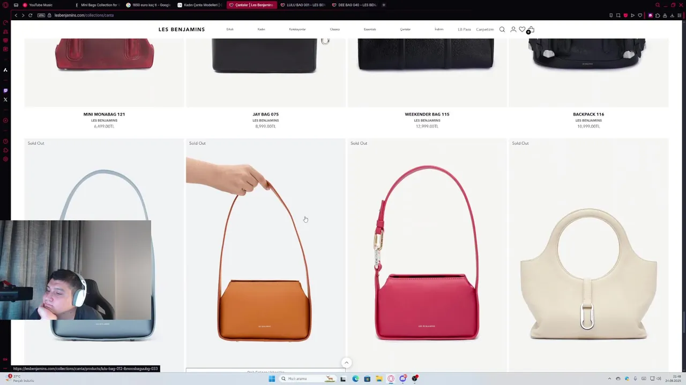Open the Essentials menu item
The height and width of the screenshot is (385, 686).
[x=370, y=29]
